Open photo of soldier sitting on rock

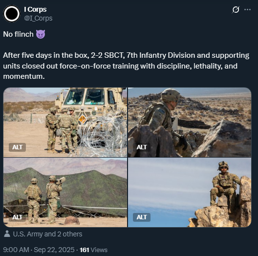click(x=190, y=192)
